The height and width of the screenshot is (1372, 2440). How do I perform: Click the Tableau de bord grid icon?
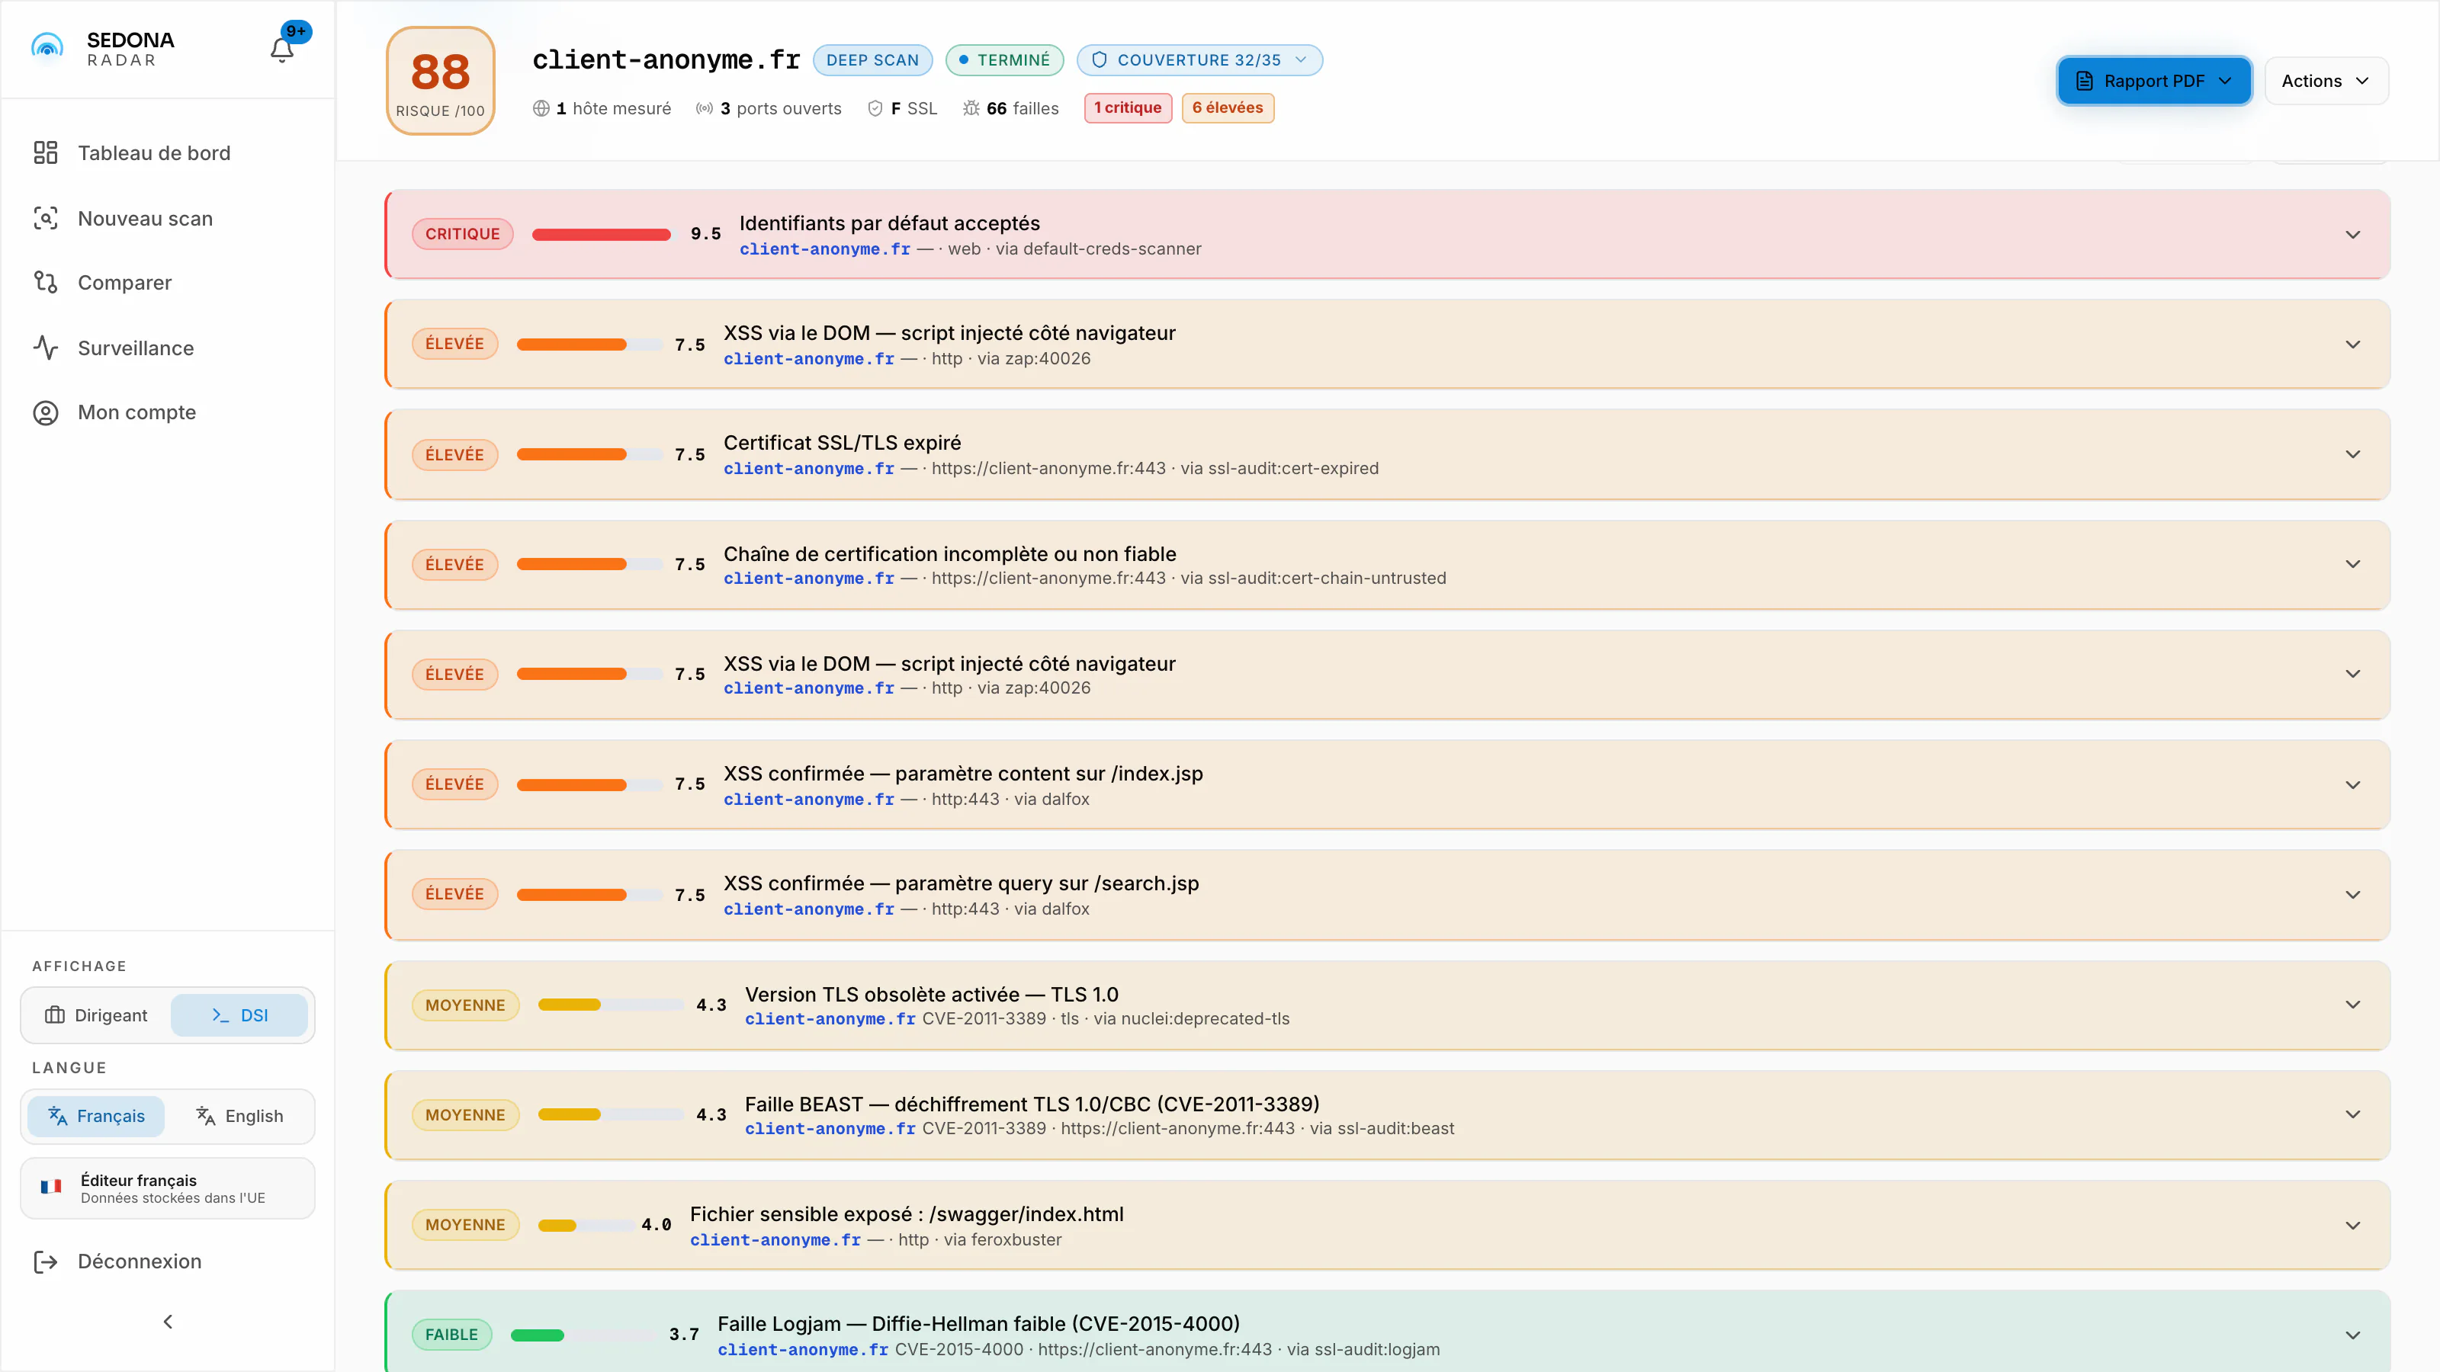coord(46,152)
